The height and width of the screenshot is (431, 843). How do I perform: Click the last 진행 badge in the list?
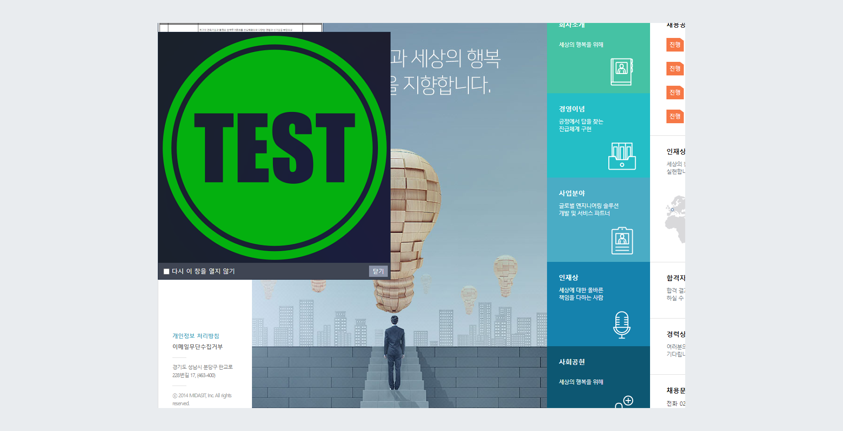(x=674, y=116)
